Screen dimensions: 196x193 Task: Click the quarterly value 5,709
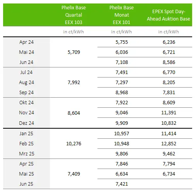(x=74, y=52)
